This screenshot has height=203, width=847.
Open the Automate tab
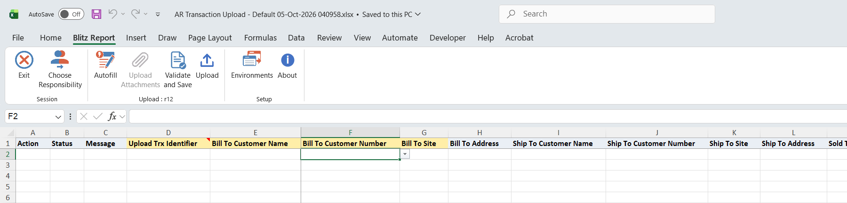(x=400, y=38)
